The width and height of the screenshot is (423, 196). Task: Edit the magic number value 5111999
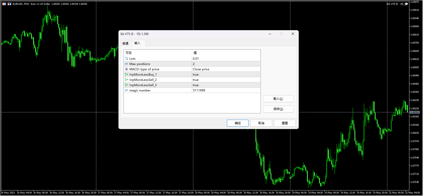point(226,90)
